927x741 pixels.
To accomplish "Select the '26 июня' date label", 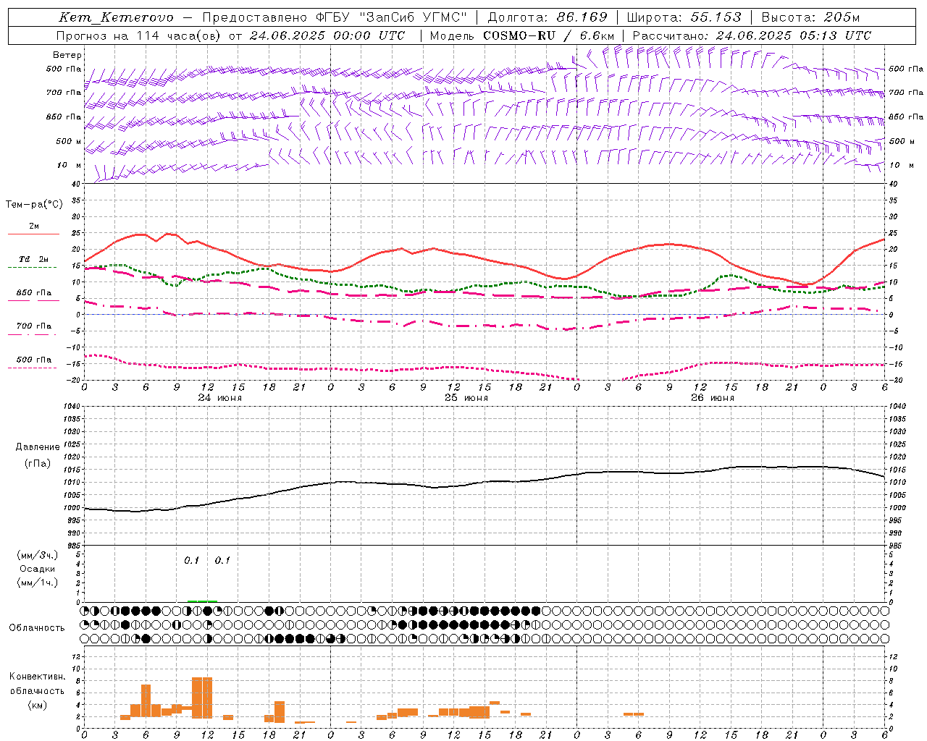I will point(713,398).
